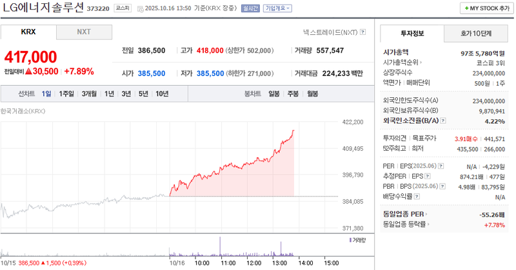516x270 pixels.
Task: Switch to the NXT tab
Action: pyautogui.click(x=84, y=32)
